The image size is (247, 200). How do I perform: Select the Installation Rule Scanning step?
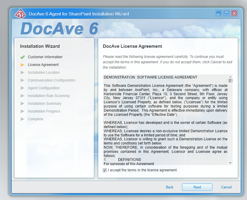[x=49, y=96]
